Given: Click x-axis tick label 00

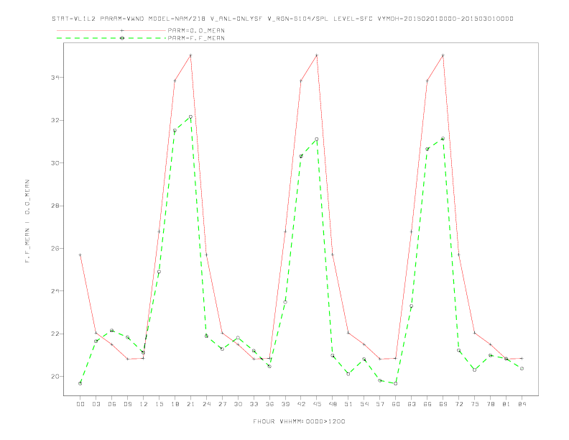Looking at the screenshot, I should pyautogui.click(x=80, y=404).
